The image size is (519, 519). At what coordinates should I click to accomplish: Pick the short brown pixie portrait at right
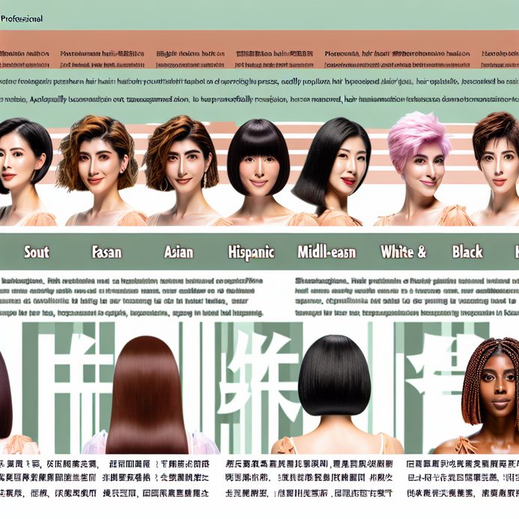tap(496, 166)
